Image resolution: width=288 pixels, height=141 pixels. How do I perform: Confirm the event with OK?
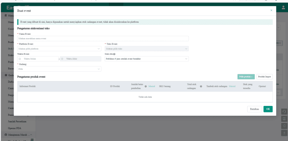pos(268,109)
